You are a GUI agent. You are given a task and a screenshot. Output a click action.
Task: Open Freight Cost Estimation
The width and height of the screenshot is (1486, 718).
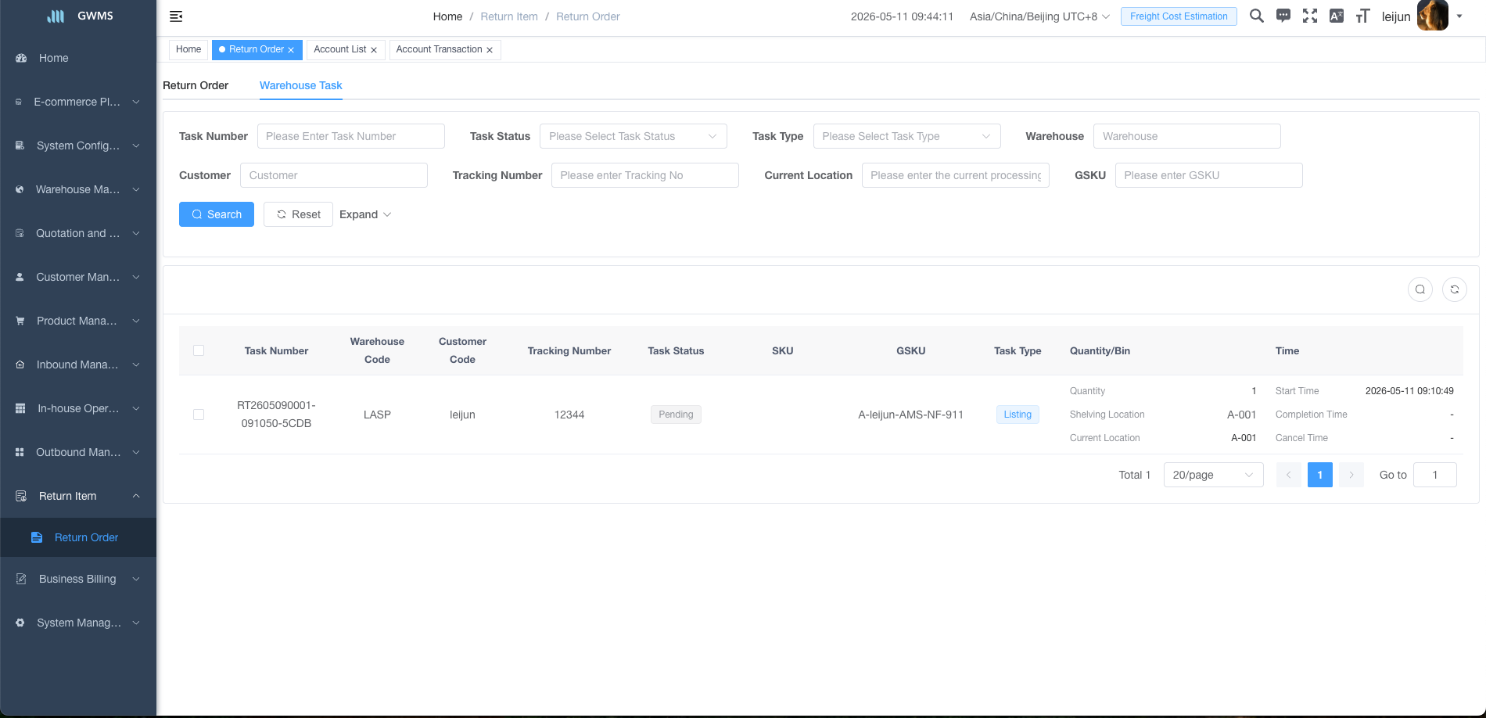[x=1179, y=16]
